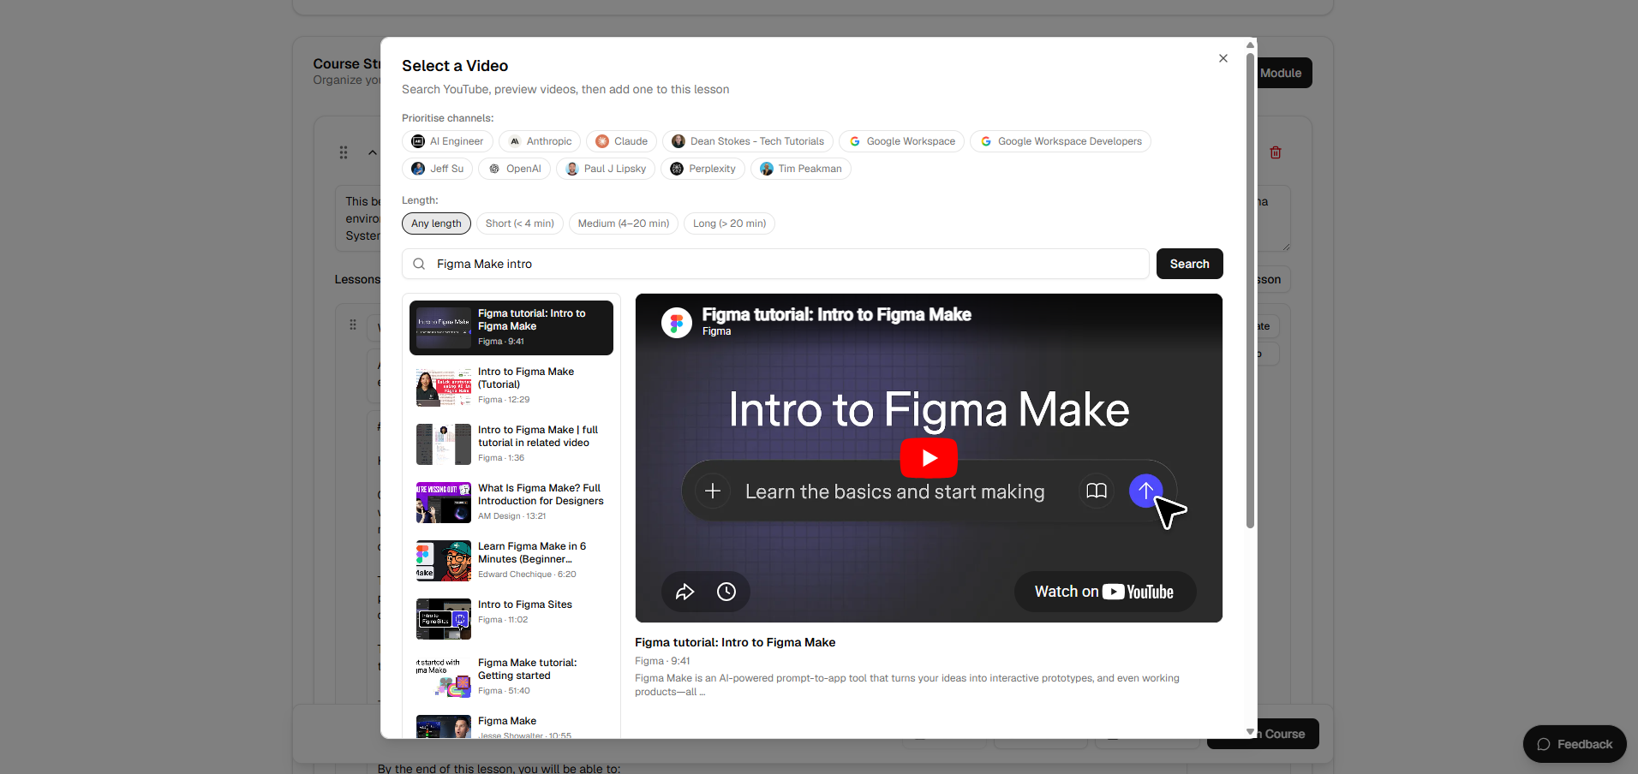The width and height of the screenshot is (1638, 774).
Task: Click the Figma channel name under video title
Action: pos(649,661)
